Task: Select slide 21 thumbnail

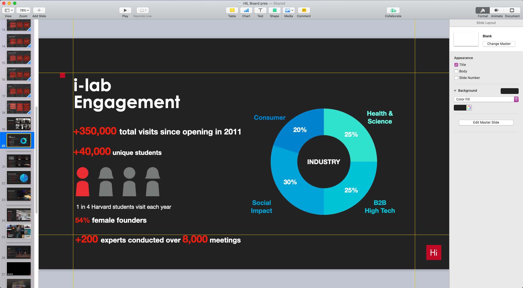Action: click(19, 161)
